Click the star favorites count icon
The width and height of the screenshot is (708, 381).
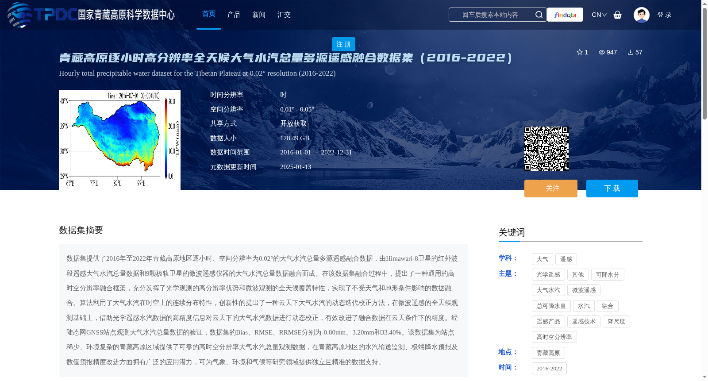(x=580, y=52)
